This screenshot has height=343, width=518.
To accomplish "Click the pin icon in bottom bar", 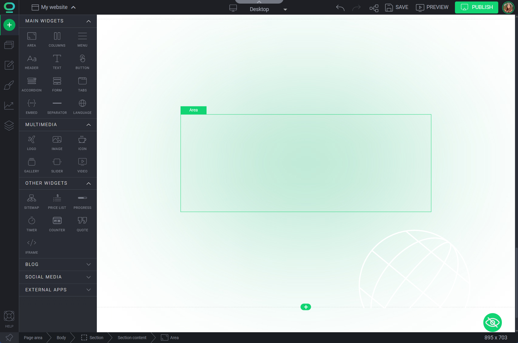I will 9,338.
